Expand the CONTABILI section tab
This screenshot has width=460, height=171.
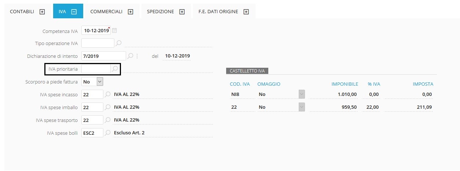[42, 12]
